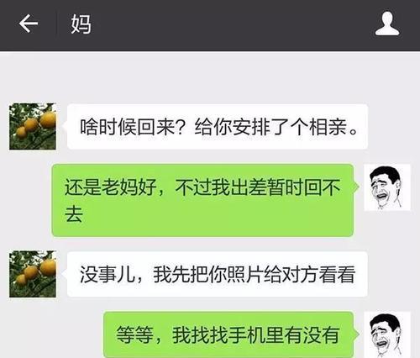Click the word 相亲 in the first message
The height and width of the screenshot is (358, 420).
pyautogui.click(x=328, y=127)
